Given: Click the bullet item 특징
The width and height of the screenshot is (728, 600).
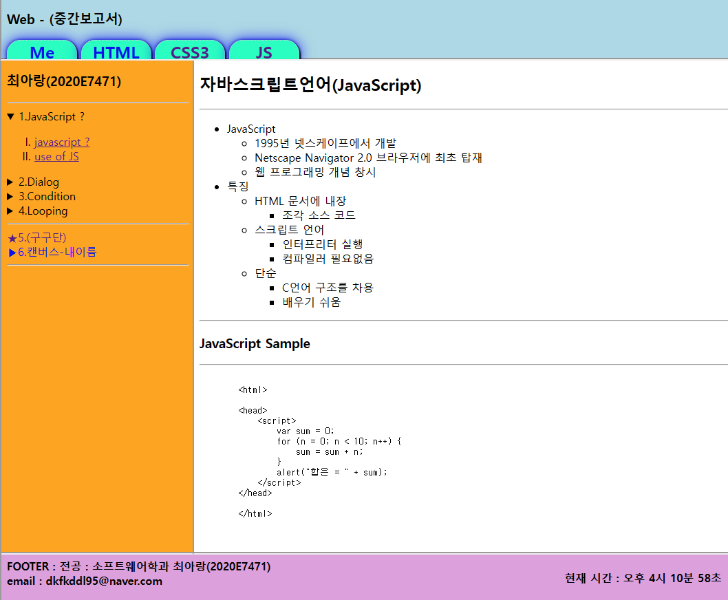Looking at the screenshot, I should click(x=237, y=186).
